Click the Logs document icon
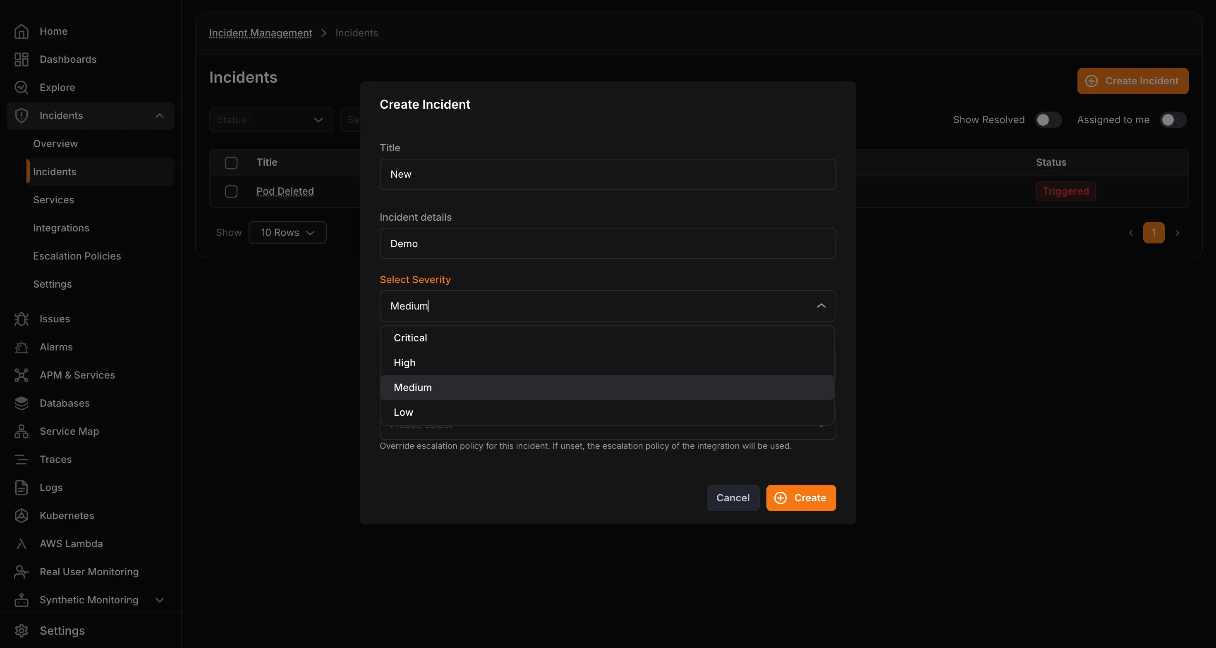 [21, 487]
